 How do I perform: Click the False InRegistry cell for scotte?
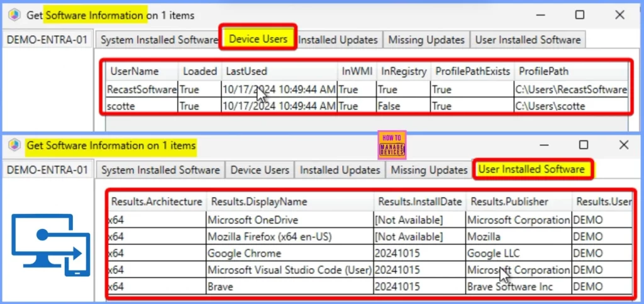[403, 106]
